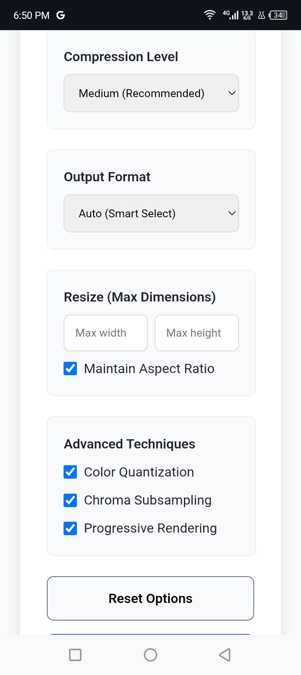This screenshot has height=675, width=301.
Task: Toggle the Color Quantization checkbox
Action: 70,472
